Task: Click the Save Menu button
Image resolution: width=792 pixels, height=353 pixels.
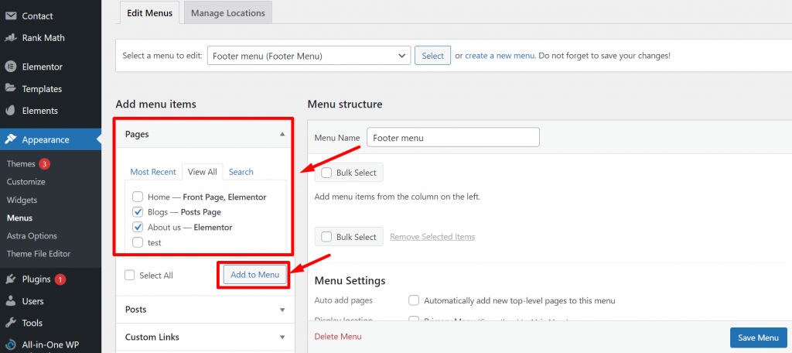Action: [x=758, y=338]
